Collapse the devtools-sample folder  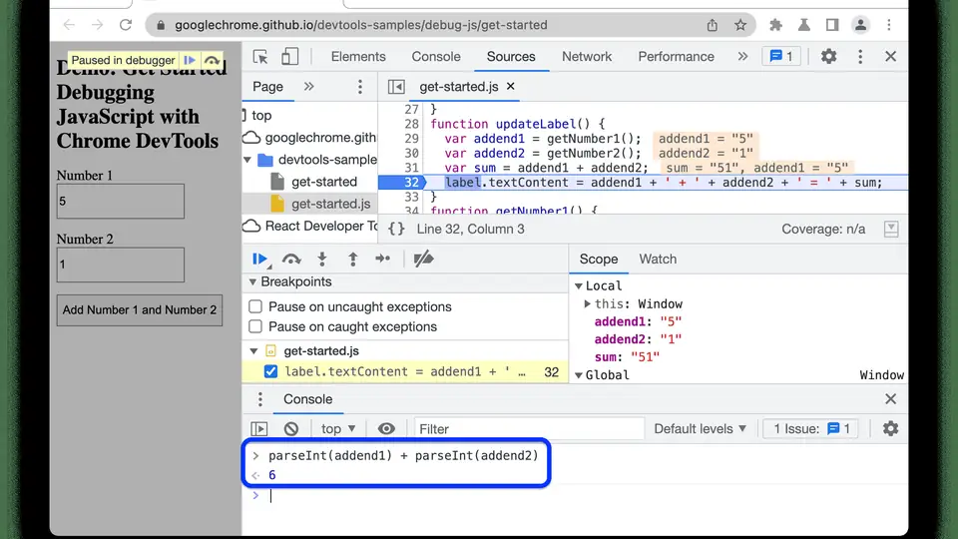247,160
